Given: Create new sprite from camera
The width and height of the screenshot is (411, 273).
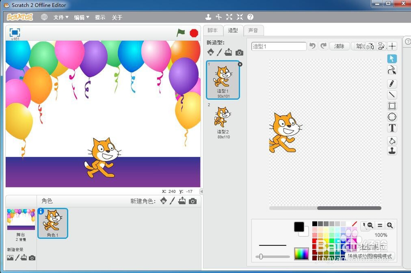Looking at the screenshot, I should point(193,201).
